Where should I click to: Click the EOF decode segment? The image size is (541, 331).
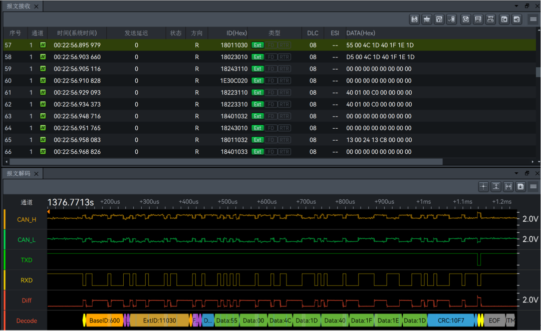(494, 320)
